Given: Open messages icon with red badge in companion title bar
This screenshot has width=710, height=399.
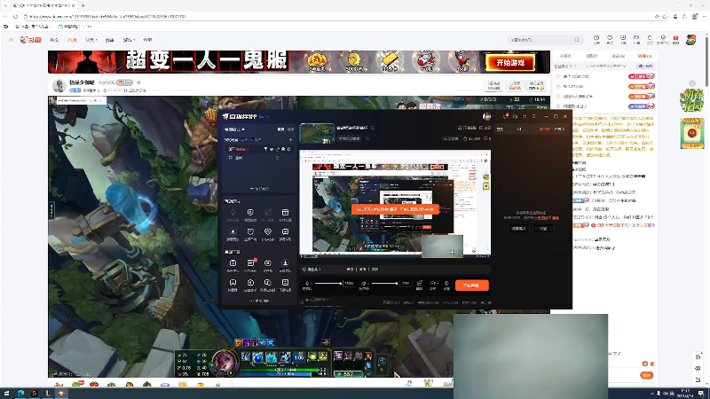Looking at the screenshot, I should pyautogui.click(x=505, y=117).
